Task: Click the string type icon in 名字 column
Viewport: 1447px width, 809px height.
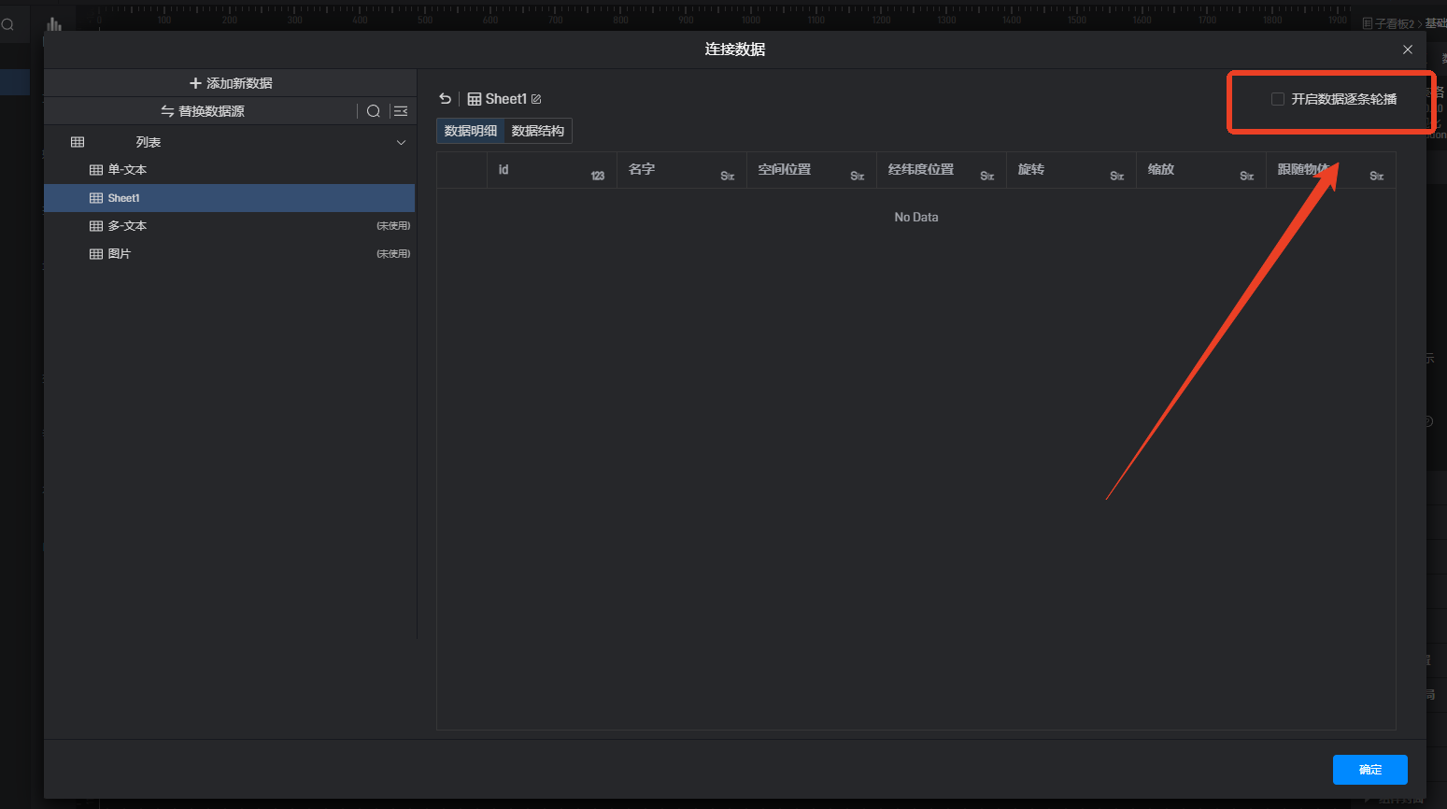Action: (x=727, y=176)
